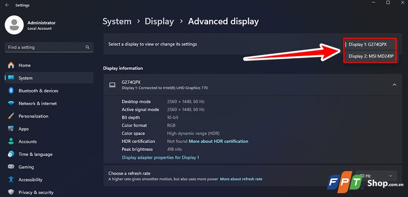The height and width of the screenshot is (197, 408).
Task: Click the G274QPX monitor icon
Action: pyautogui.click(x=112, y=85)
